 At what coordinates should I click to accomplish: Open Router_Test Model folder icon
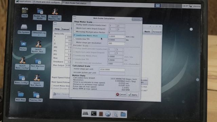[x=40, y=14]
